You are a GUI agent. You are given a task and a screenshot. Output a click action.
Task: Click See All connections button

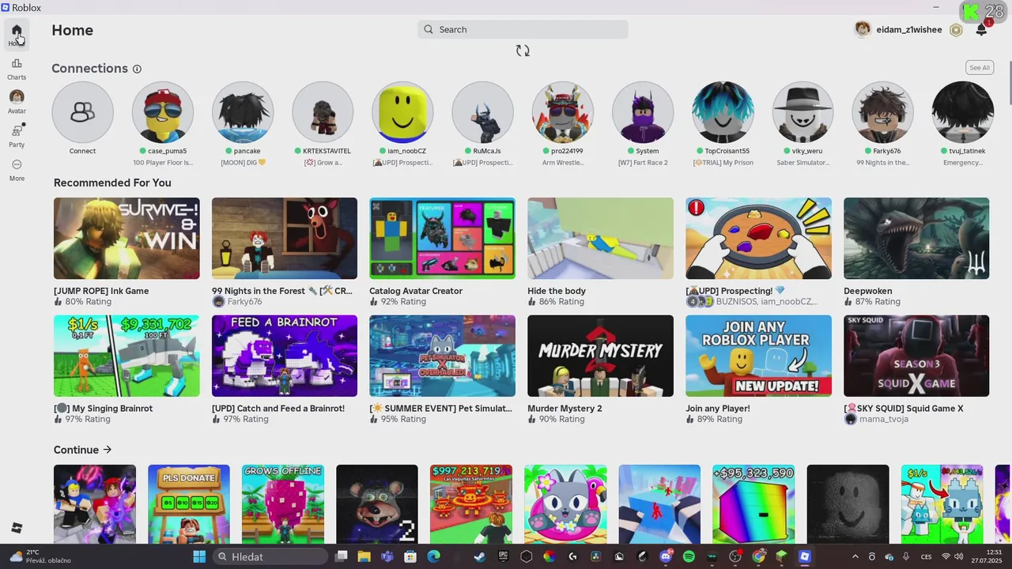[980, 67]
